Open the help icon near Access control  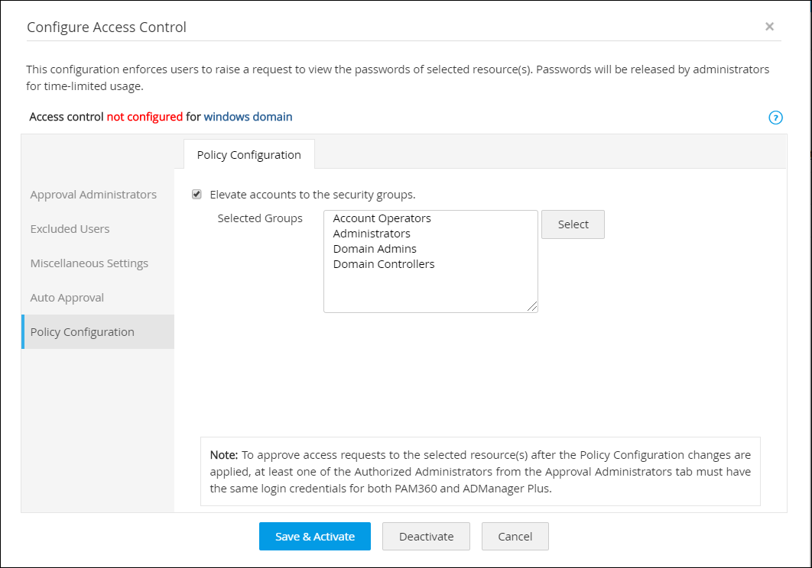[775, 118]
